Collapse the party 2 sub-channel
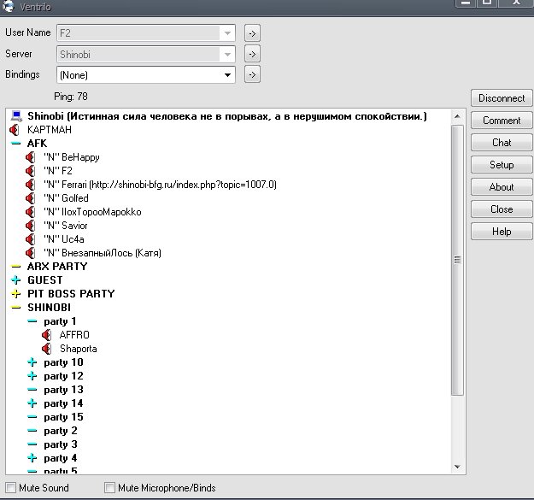Screen dimensions: 534x500 click(32, 431)
